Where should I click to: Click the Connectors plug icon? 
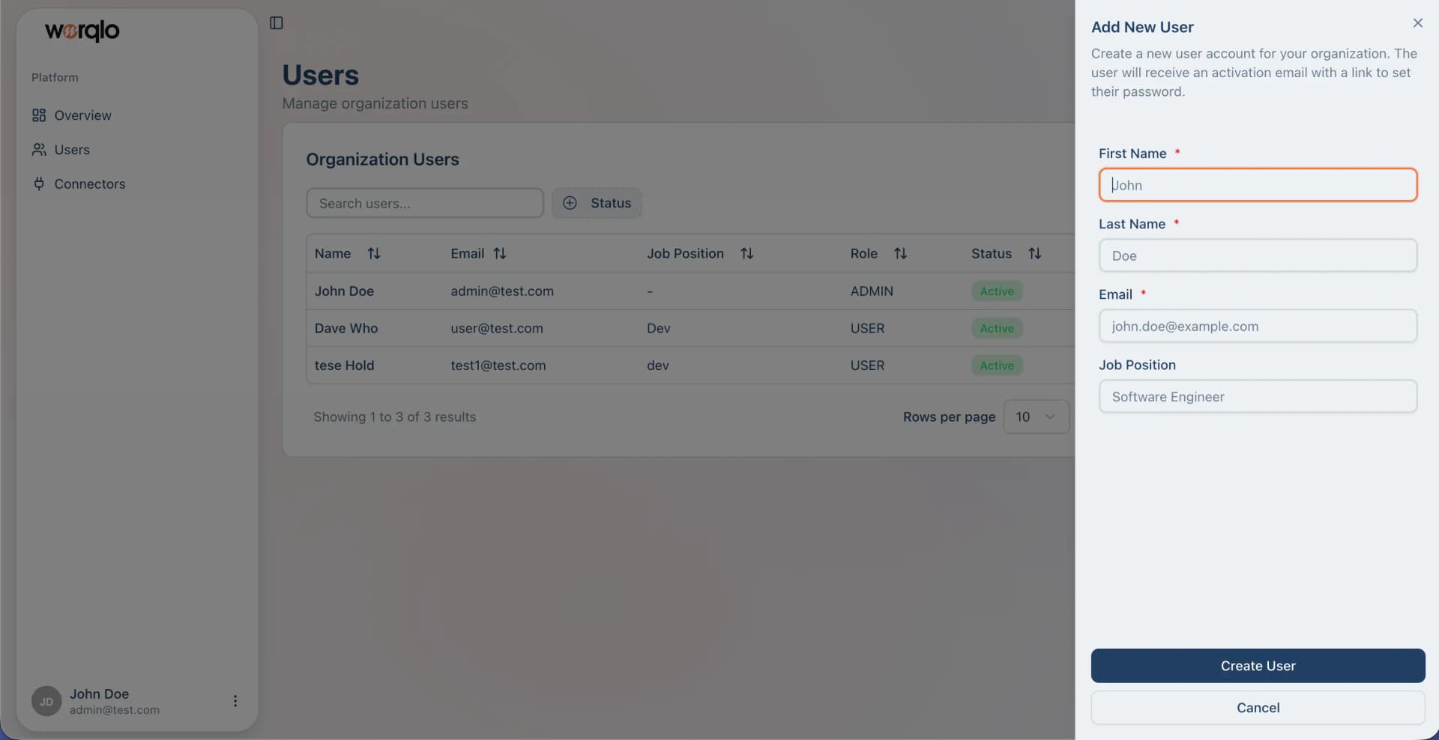point(39,184)
